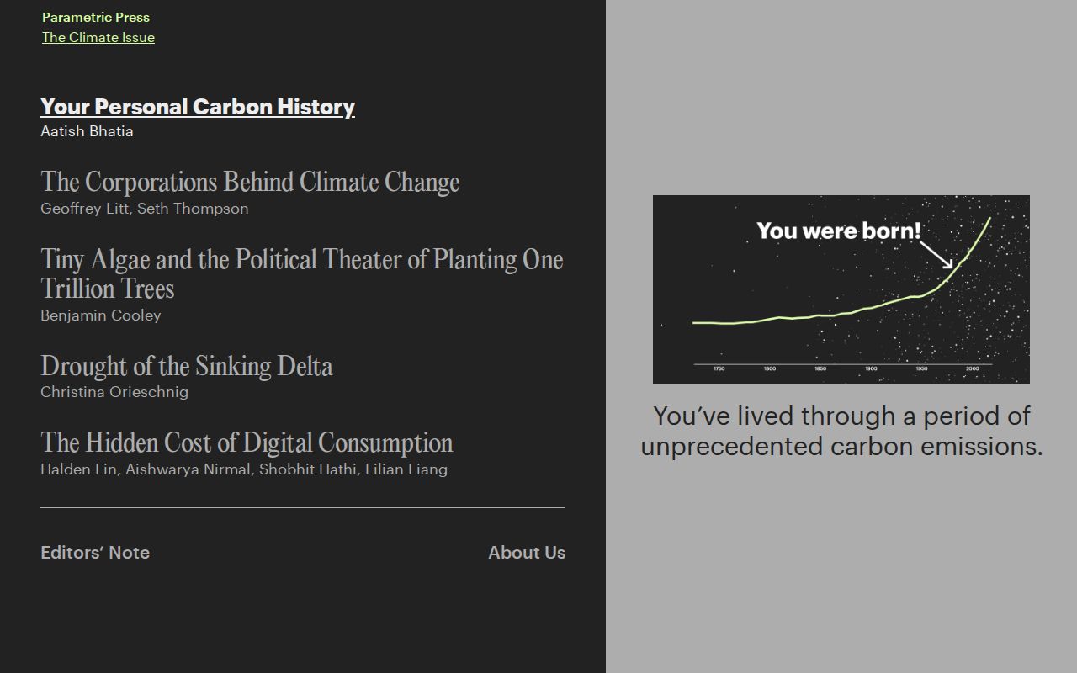
Task: Open the Editors' Note page
Action: 95,553
